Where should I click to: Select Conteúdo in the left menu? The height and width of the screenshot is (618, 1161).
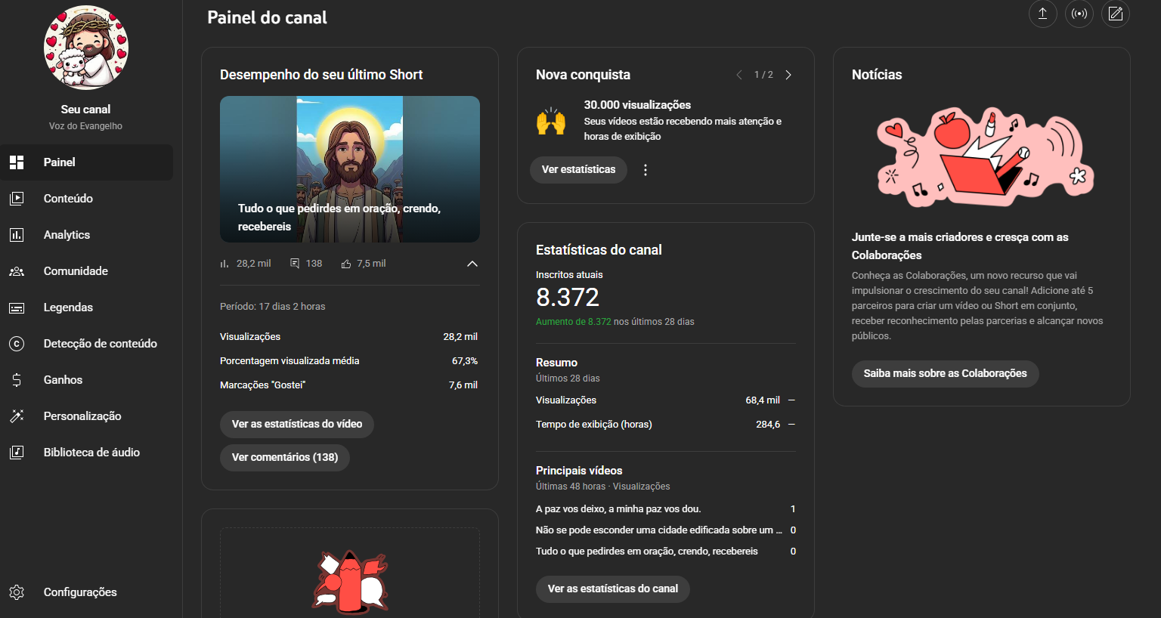68,199
